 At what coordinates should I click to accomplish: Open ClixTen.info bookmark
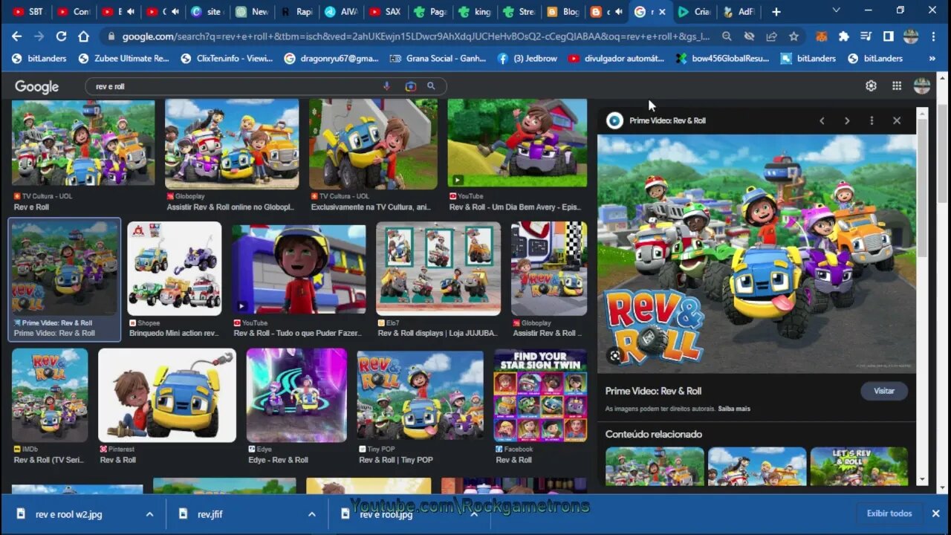click(x=227, y=58)
